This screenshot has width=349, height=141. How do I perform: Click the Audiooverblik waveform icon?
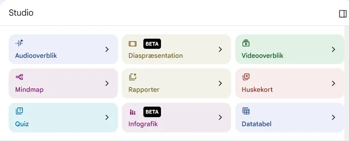(19, 43)
